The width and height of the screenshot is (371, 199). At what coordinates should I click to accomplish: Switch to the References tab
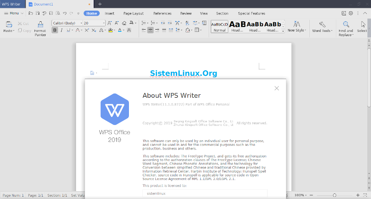[x=162, y=13]
